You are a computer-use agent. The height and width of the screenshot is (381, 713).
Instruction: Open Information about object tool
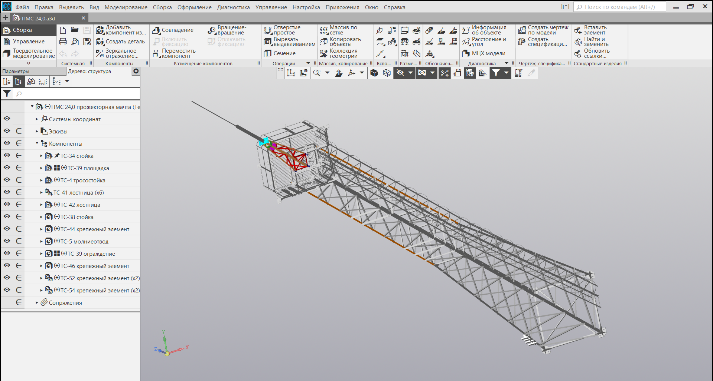pos(484,30)
